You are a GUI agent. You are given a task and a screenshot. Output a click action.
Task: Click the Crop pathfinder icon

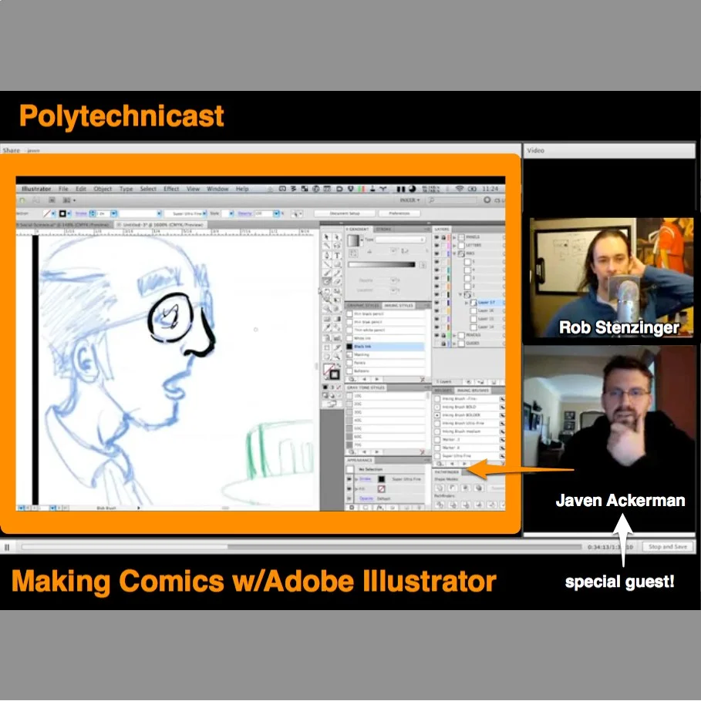(479, 505)
